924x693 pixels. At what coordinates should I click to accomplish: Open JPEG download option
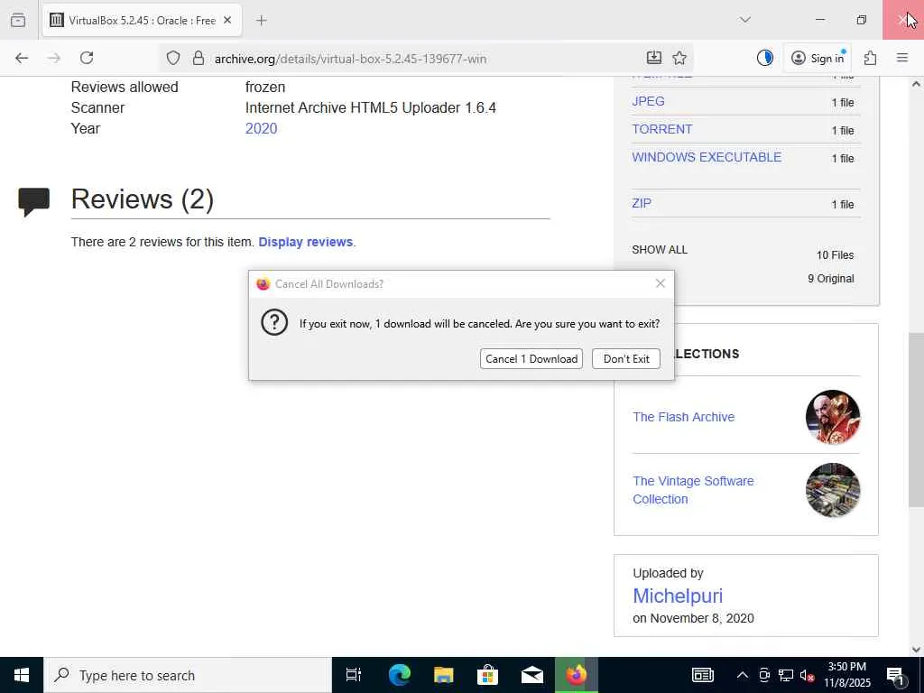pos(648,101)
